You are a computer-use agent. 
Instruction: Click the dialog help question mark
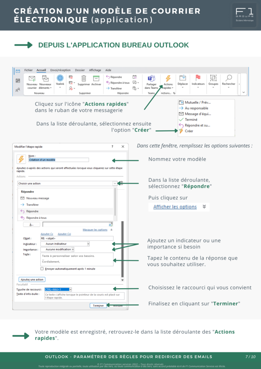pyautogui.click(x=112, y=147)
